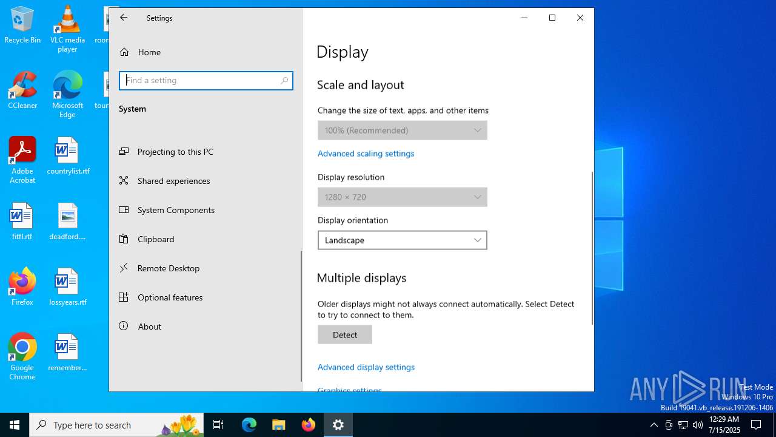The width and height of the screenshot is (776, 437).
Task: Expand the Display orientation dropdown
Action: click(x=403, y=240)
